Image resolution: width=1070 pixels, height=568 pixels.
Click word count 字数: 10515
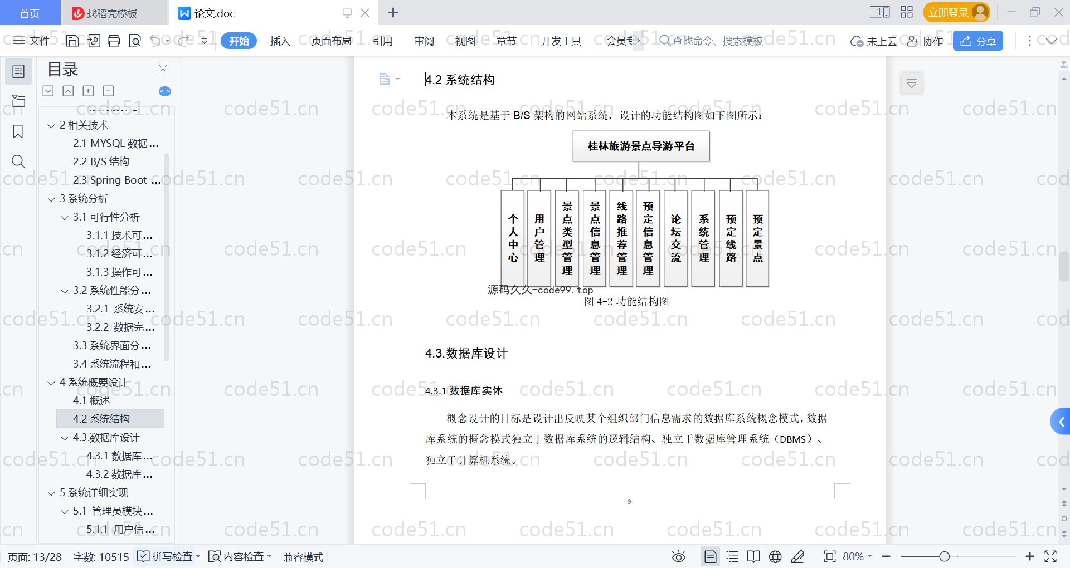coord(101,557)
